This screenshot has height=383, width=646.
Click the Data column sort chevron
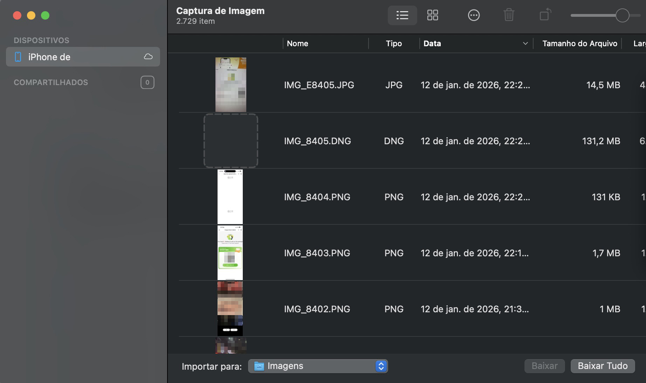[525, 43]
